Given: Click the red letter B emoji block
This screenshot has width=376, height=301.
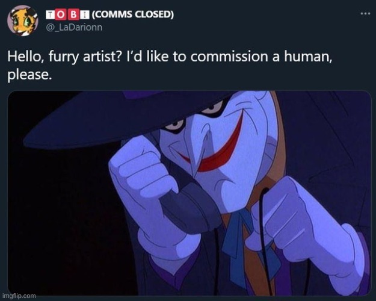Looking at the screenshot, I should pyautogui.click(x=74, y=14).
